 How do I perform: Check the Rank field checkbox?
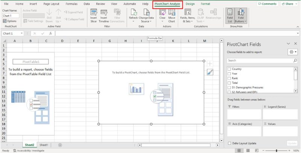click(x=229, y=78)
